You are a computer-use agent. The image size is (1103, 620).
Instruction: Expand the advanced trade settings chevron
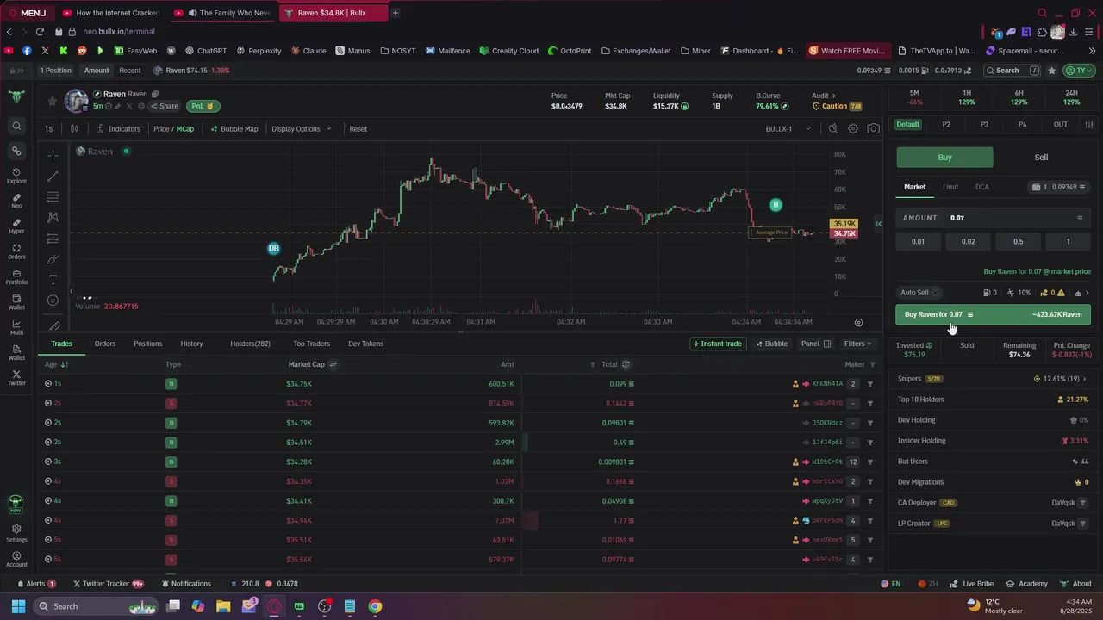click(1087, 293)
